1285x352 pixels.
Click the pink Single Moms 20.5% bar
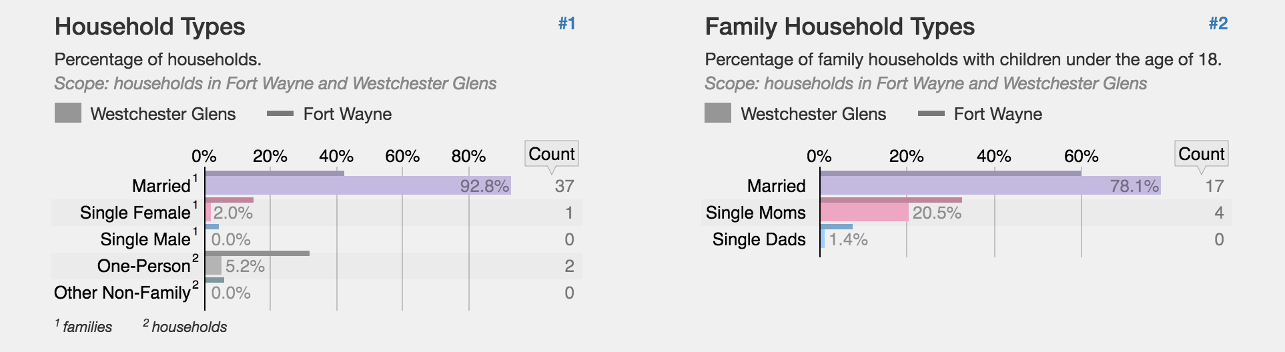point(865,213)
